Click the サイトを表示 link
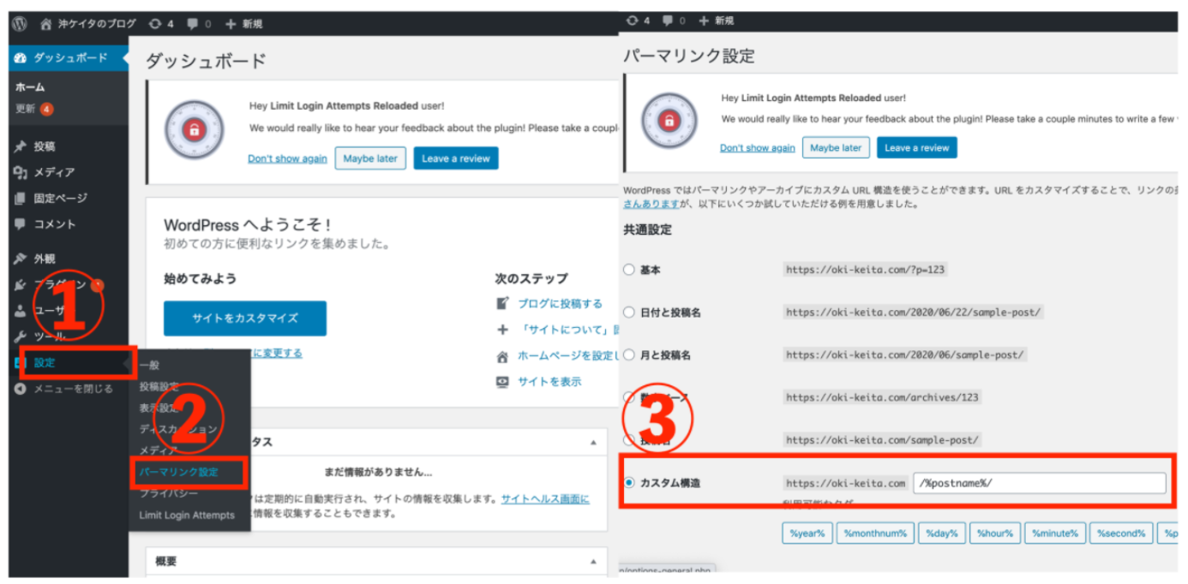This screenshot has width=1188, height=584. [x=549, y=382]
